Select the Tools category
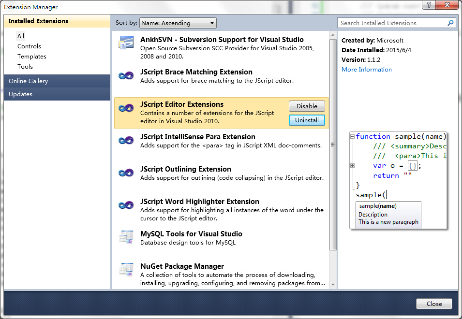 pos(25,67)
